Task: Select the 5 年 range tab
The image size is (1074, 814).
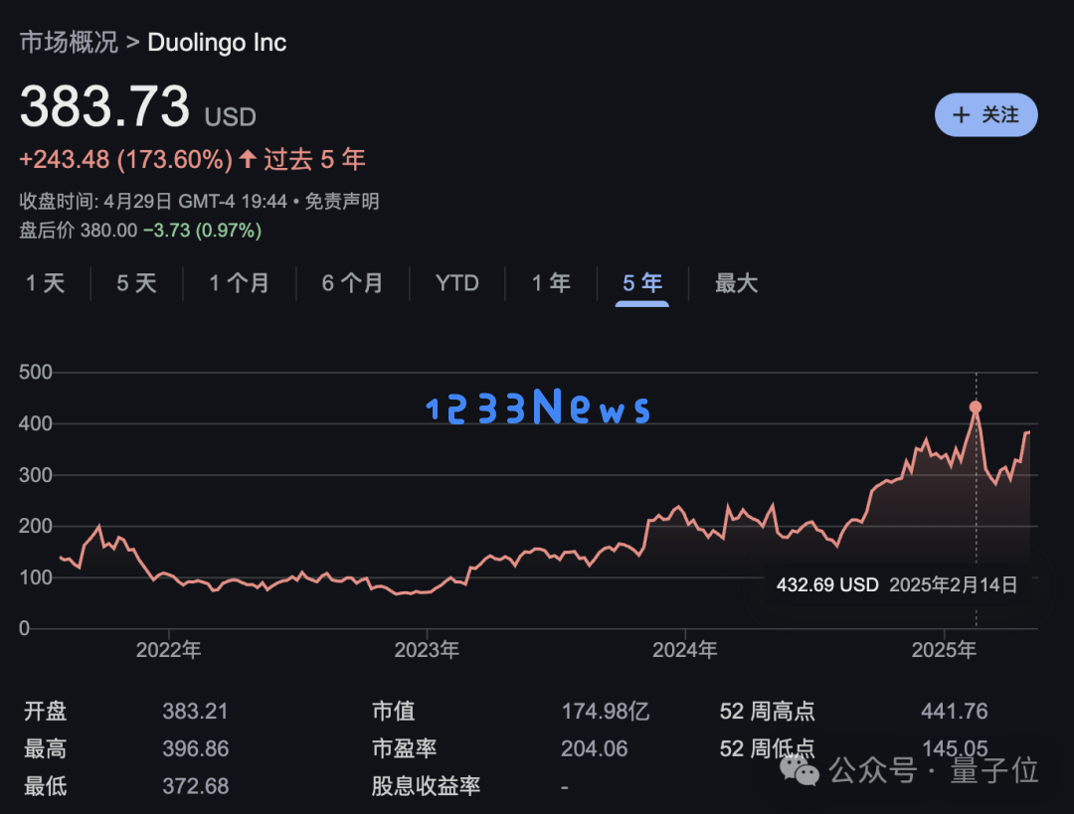Action: pyautogui.click(x=641, y=282)
